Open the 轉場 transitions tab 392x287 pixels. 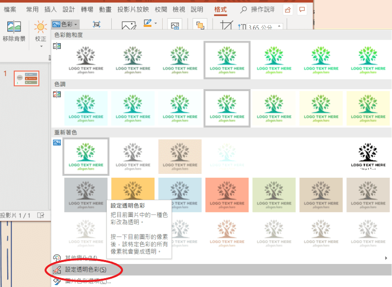click(x=87, y=9)
